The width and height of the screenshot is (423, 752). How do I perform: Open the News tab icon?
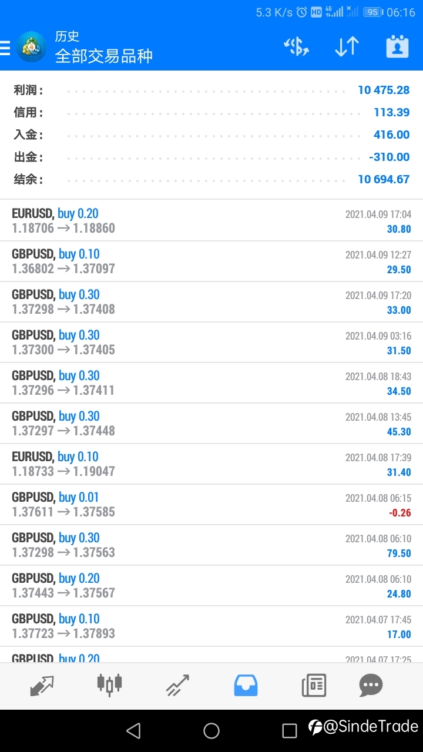coord(314,685)
